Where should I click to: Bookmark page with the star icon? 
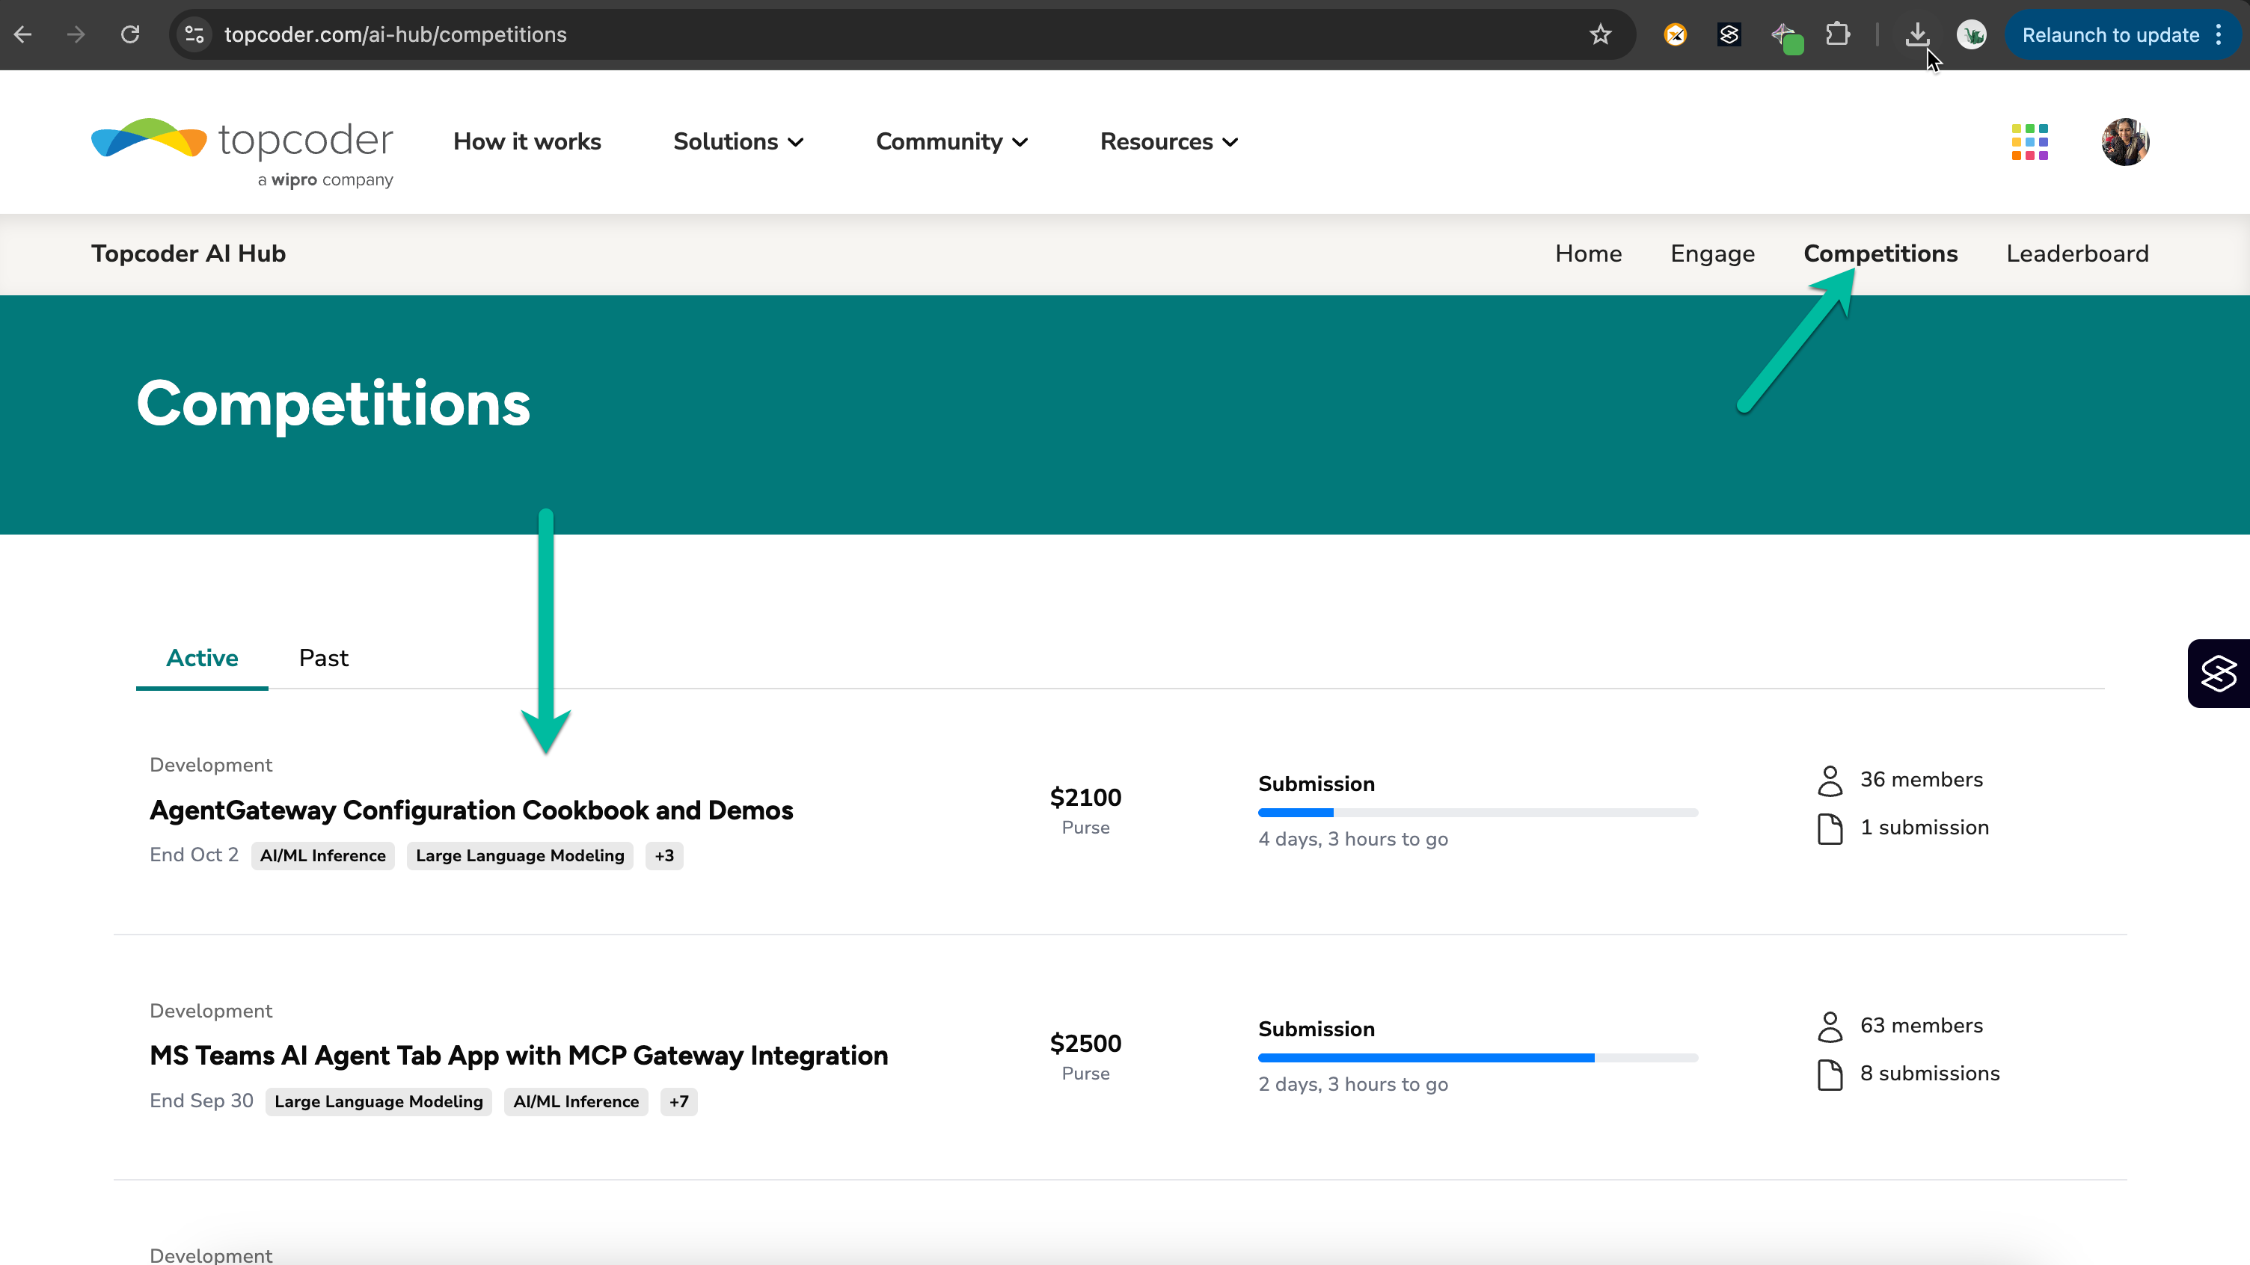point(1599,35)
